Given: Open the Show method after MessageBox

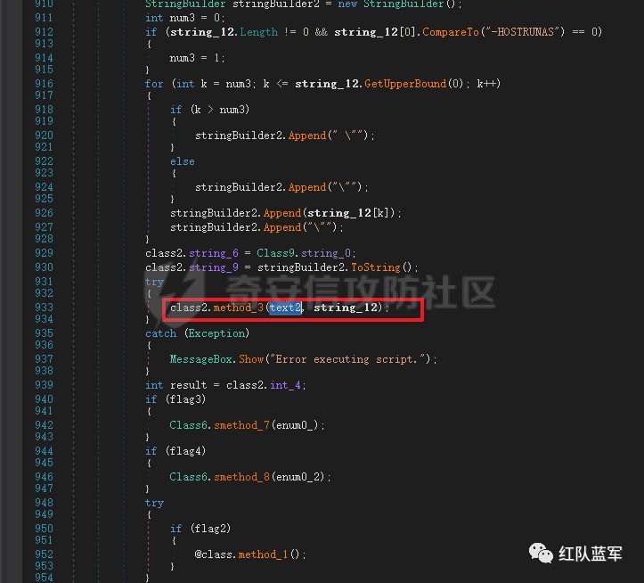Looking at the screenshot, I should [x=251, y=359].
